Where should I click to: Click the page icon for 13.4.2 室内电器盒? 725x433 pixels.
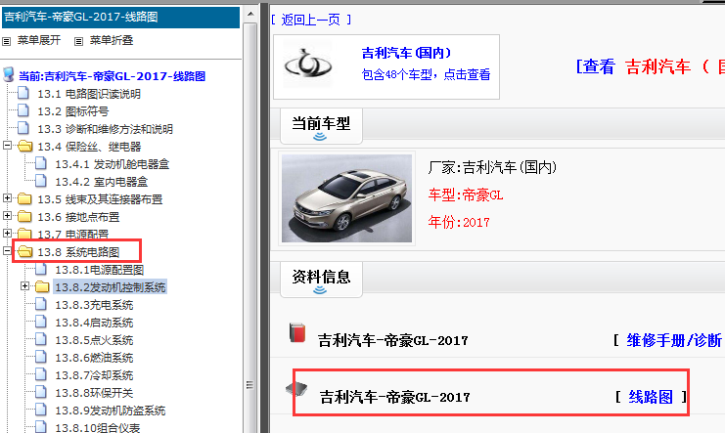point(41,181)
